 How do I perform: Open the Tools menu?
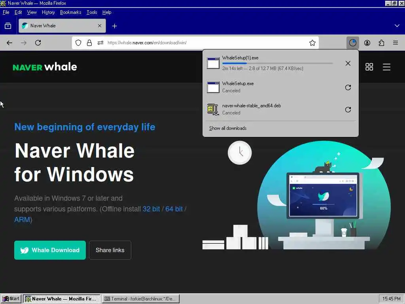coord(92,12)
